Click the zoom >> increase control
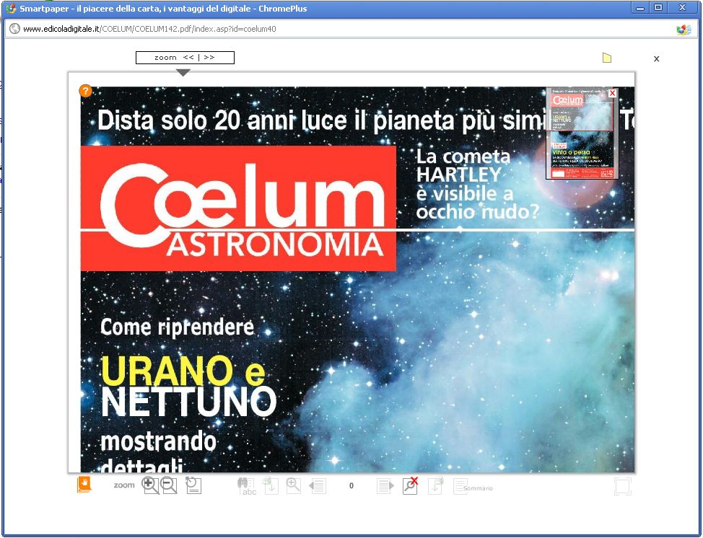703x538 pixels. coord(209,58)
